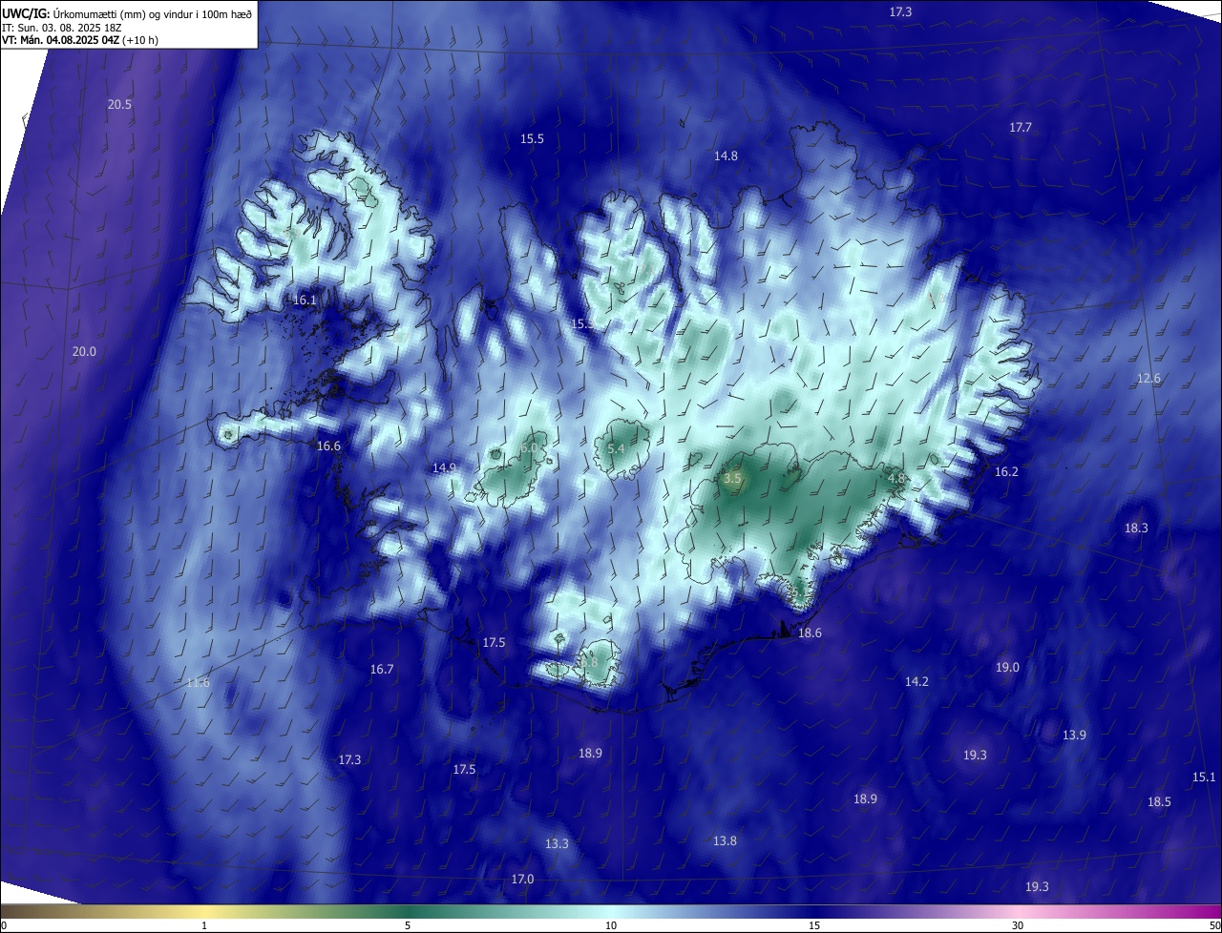Click the 14.8 value label
The width and height of the screenshot is (1222, 933).
tap(726, 156)
